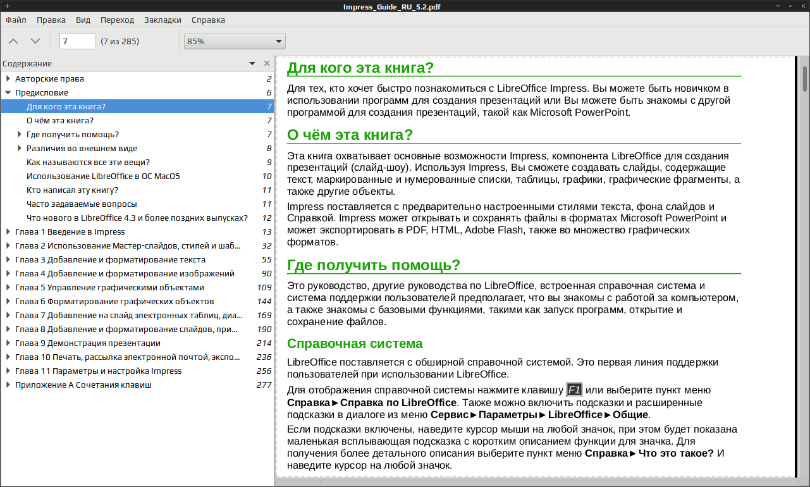Screen dimensions: 810x487
Task: Jump to Как называются все эти вещи?
Action: tap(137, 162)
